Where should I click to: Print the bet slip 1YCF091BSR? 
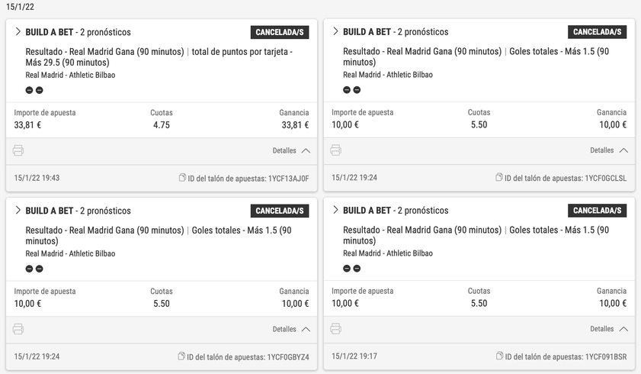coord(335,328)
